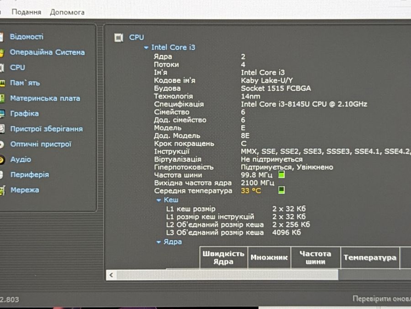Select the Intel Core i3-8145U specification text

[x=304, y=104]
